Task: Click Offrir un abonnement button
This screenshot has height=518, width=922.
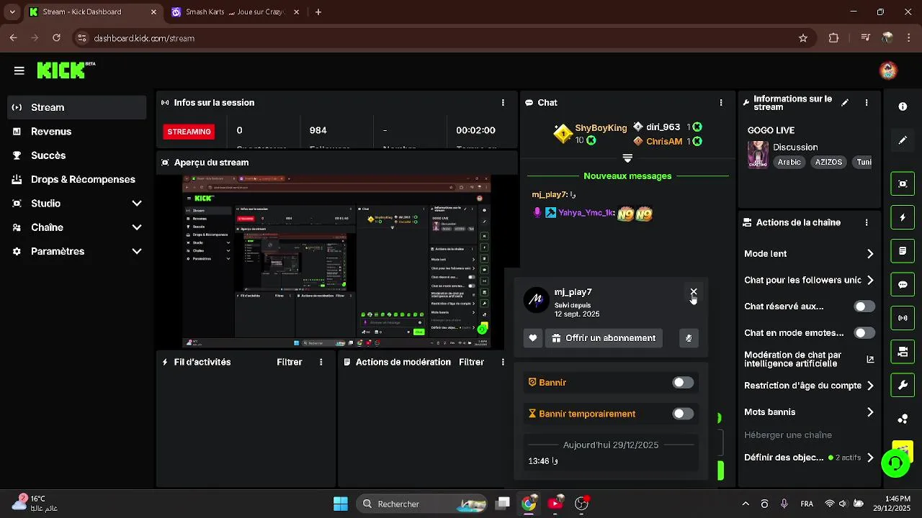Action: tap(604, 338)
